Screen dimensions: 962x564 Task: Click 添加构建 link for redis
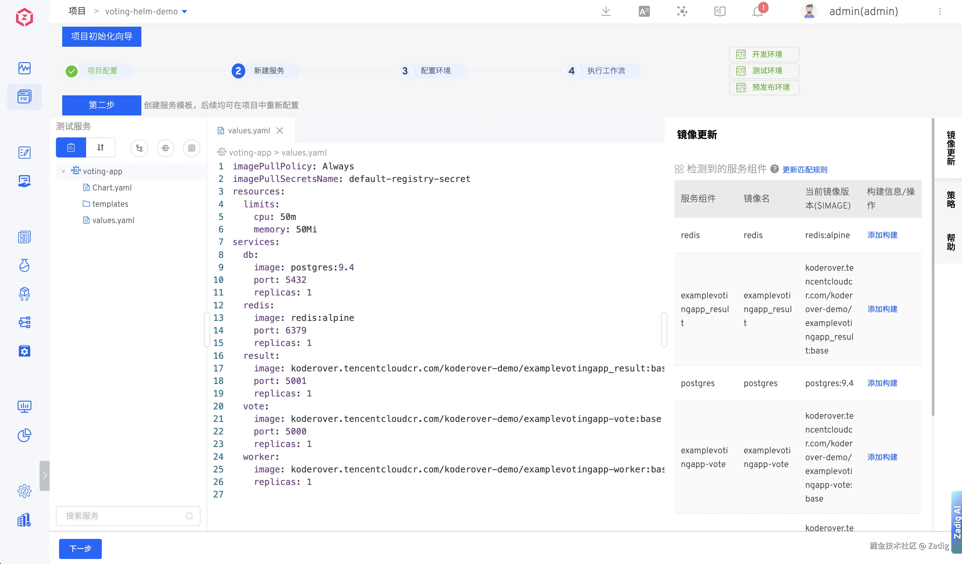[x=882, y=235]
